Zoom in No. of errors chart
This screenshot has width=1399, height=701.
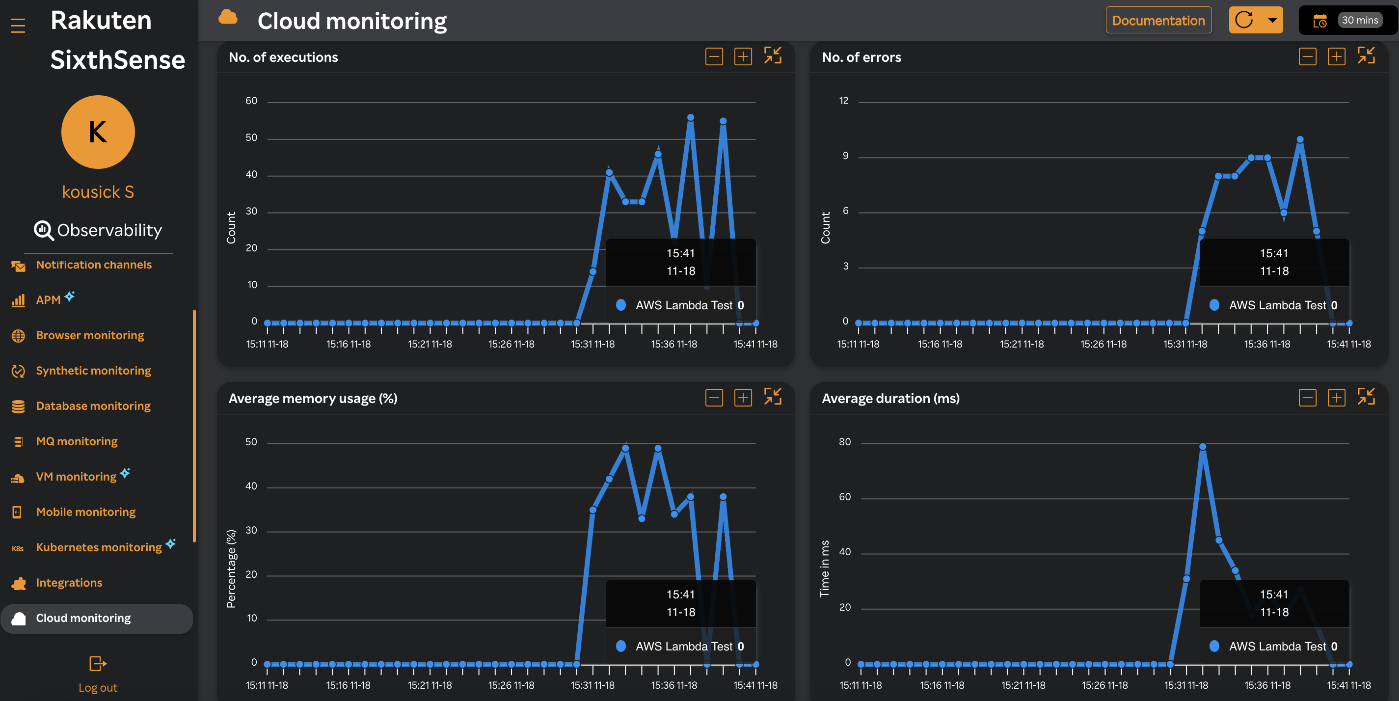(1337, 56)
